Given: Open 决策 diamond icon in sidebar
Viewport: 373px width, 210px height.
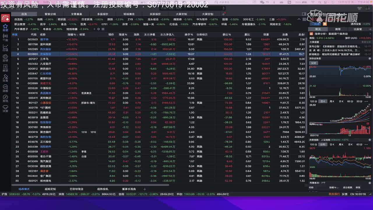Looking at the screenshot, I should coord(5,108).
